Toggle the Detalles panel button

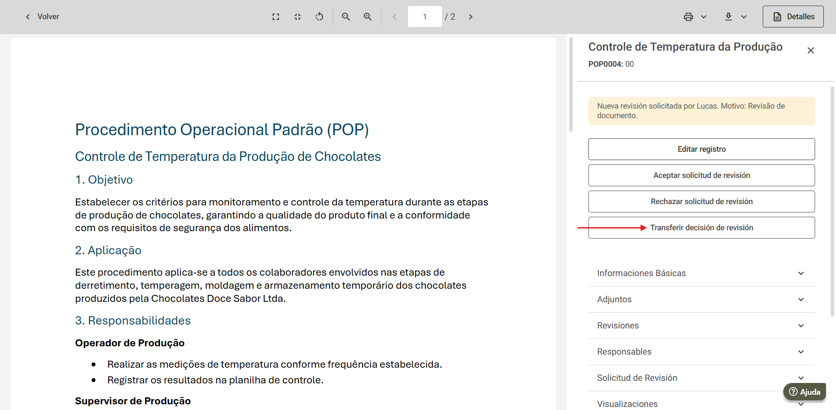click(x=793, y=17)
